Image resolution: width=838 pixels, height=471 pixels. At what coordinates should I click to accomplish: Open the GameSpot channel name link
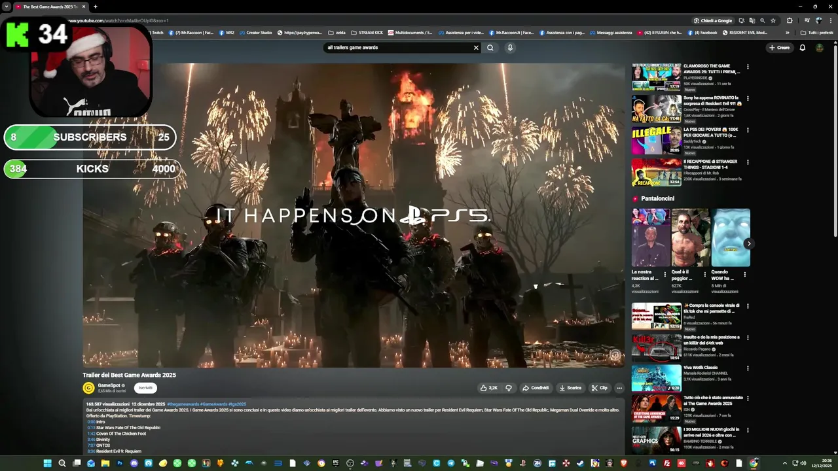click(109, 385)
